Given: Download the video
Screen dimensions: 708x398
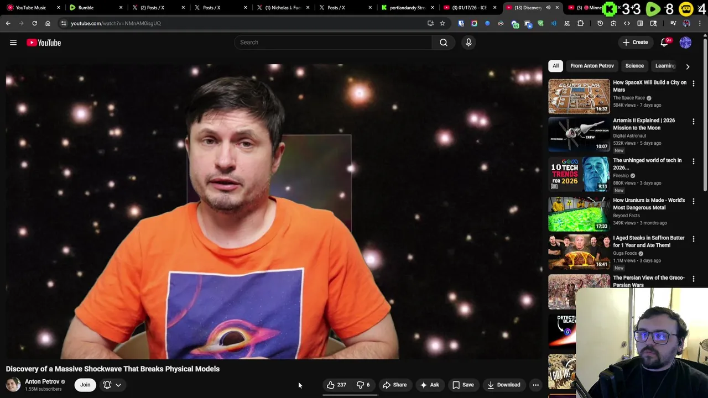Looking at the screenshot, I should [x=503, y=385].
